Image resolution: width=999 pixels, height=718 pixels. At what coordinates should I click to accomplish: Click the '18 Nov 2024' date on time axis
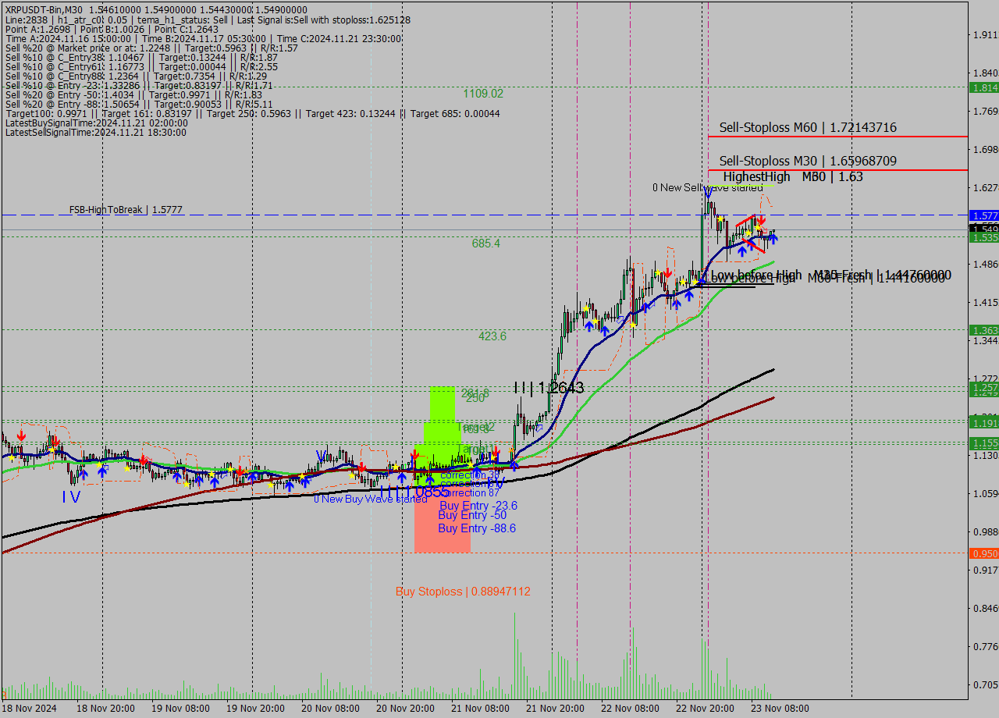(x=28, y=709)
